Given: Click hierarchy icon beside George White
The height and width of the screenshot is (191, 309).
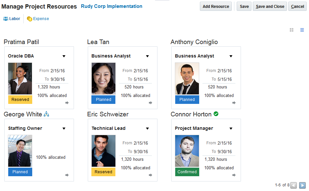Looking at the screenshot, I should [46, 114].
